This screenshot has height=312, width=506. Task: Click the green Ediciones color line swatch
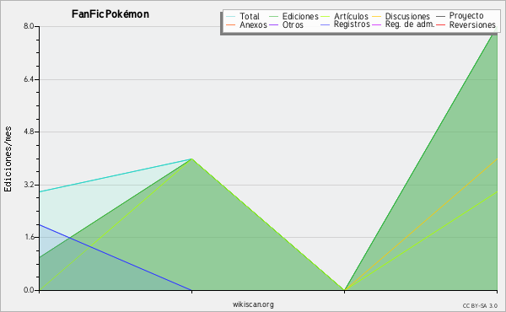coord(273,17)
